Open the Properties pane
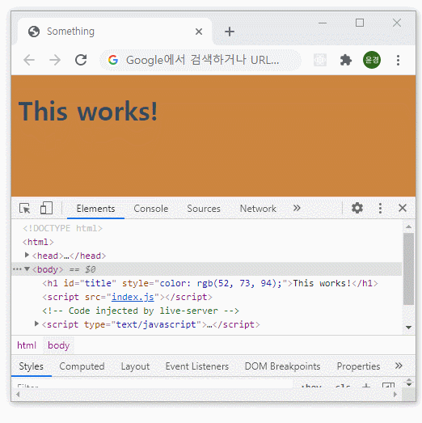This screenshot has width=422, height=423. (x=358, y=366)
